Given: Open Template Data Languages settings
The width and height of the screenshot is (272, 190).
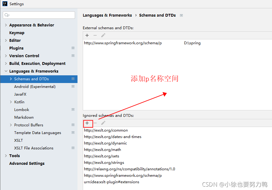Looking at the screenshot, I should [x=38, y=133].
